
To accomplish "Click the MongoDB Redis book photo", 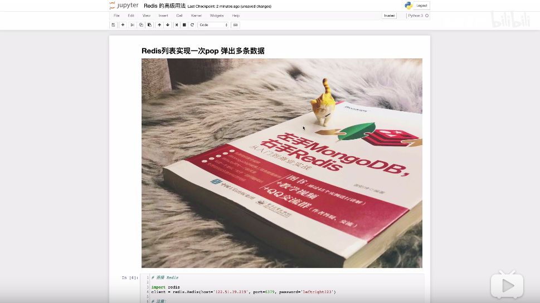I will 282,163.
